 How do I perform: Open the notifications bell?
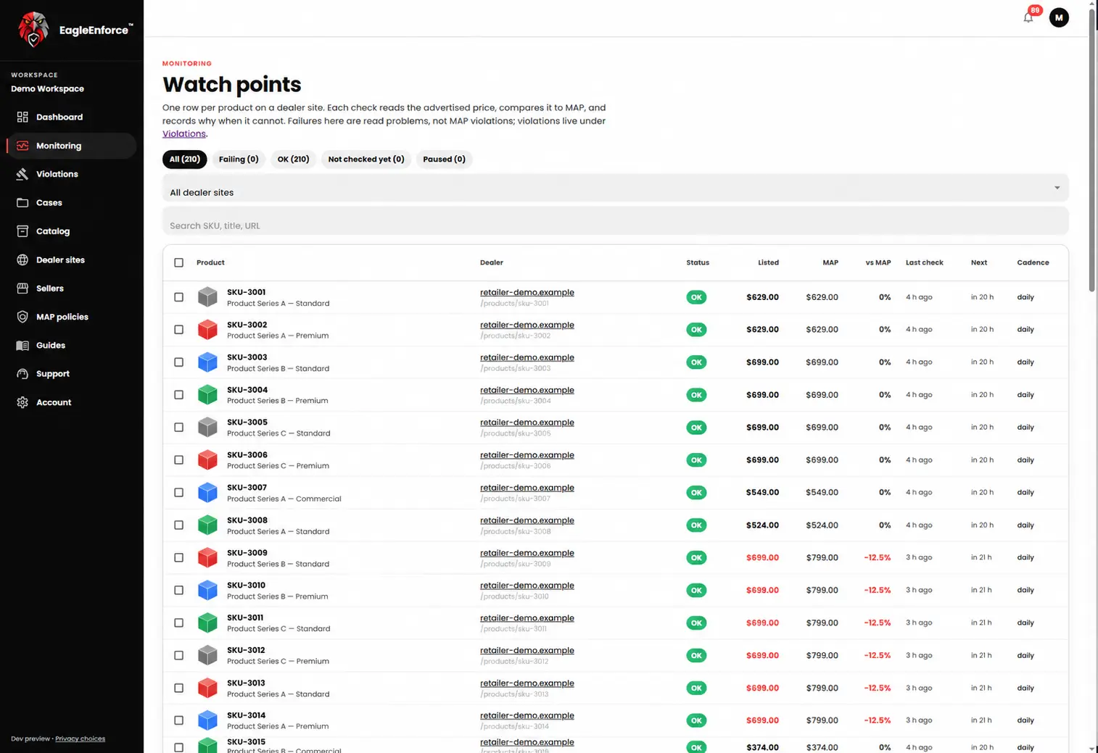[1028, 17]
